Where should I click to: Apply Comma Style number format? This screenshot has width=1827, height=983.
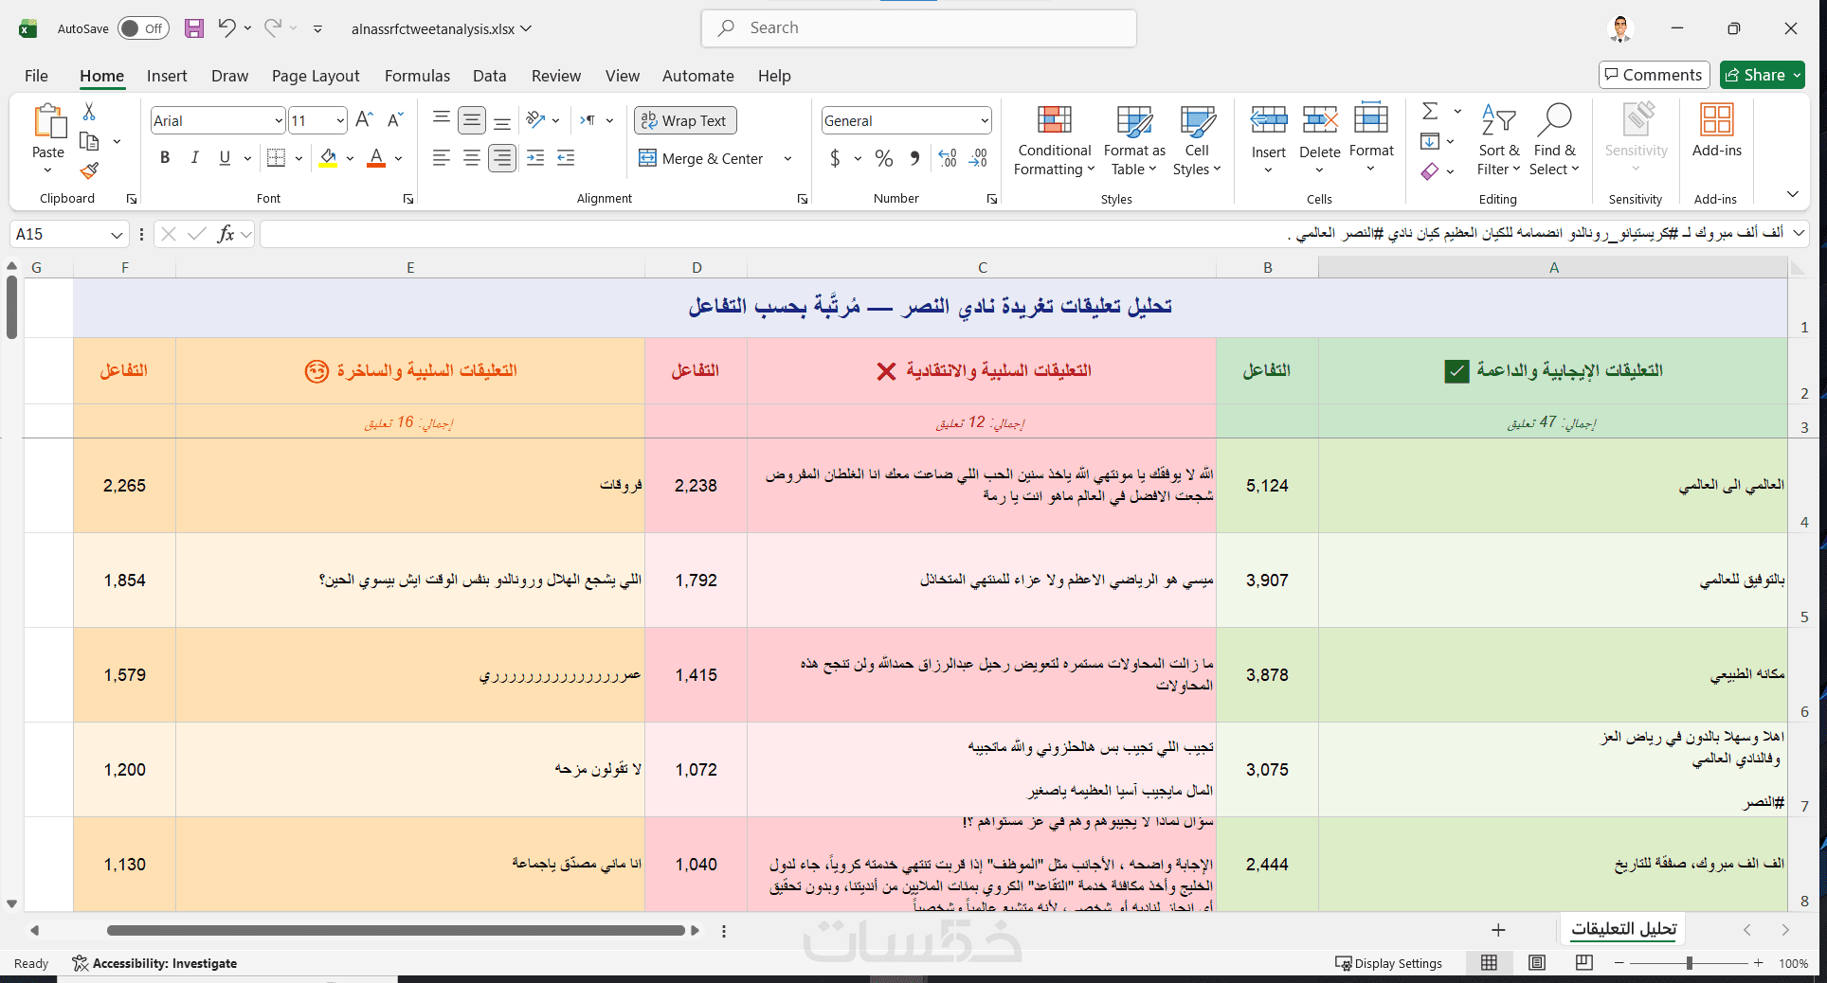point(914,158)
